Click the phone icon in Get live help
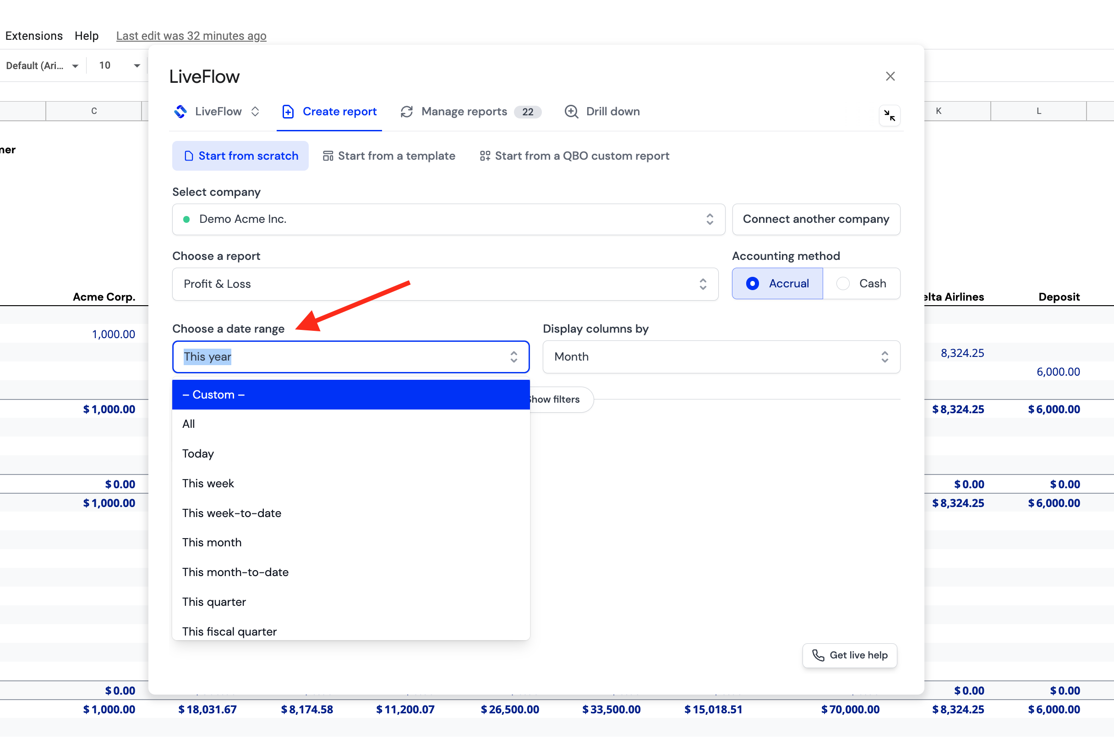 point(818,655)
